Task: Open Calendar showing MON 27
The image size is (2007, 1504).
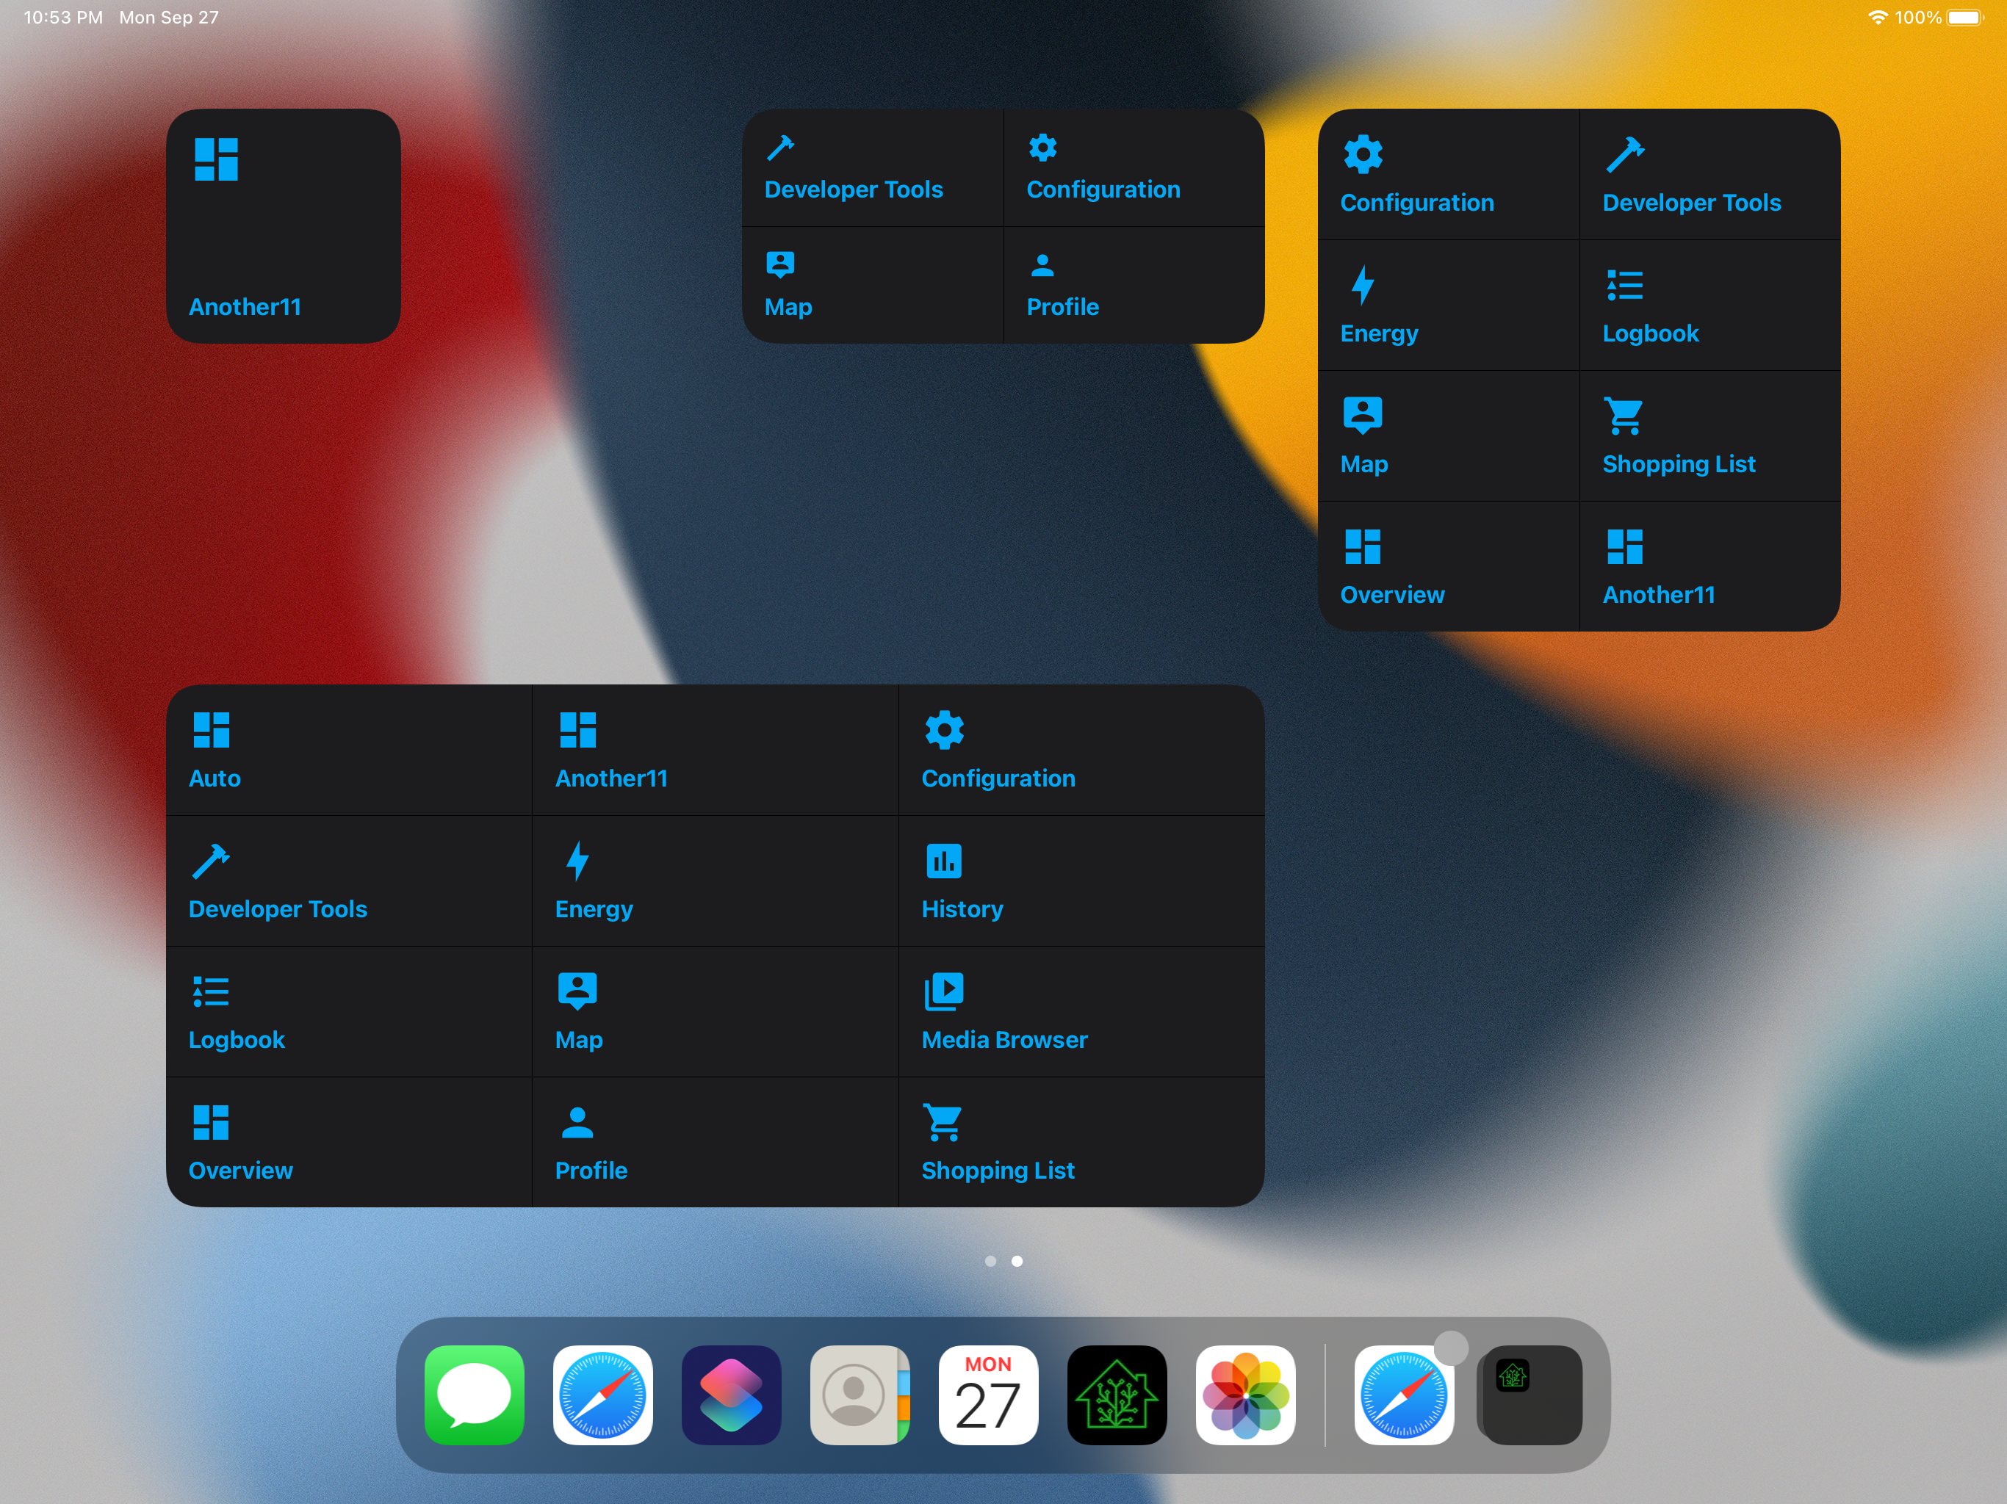Action: pyautogui.click(x=988, y=1395)
